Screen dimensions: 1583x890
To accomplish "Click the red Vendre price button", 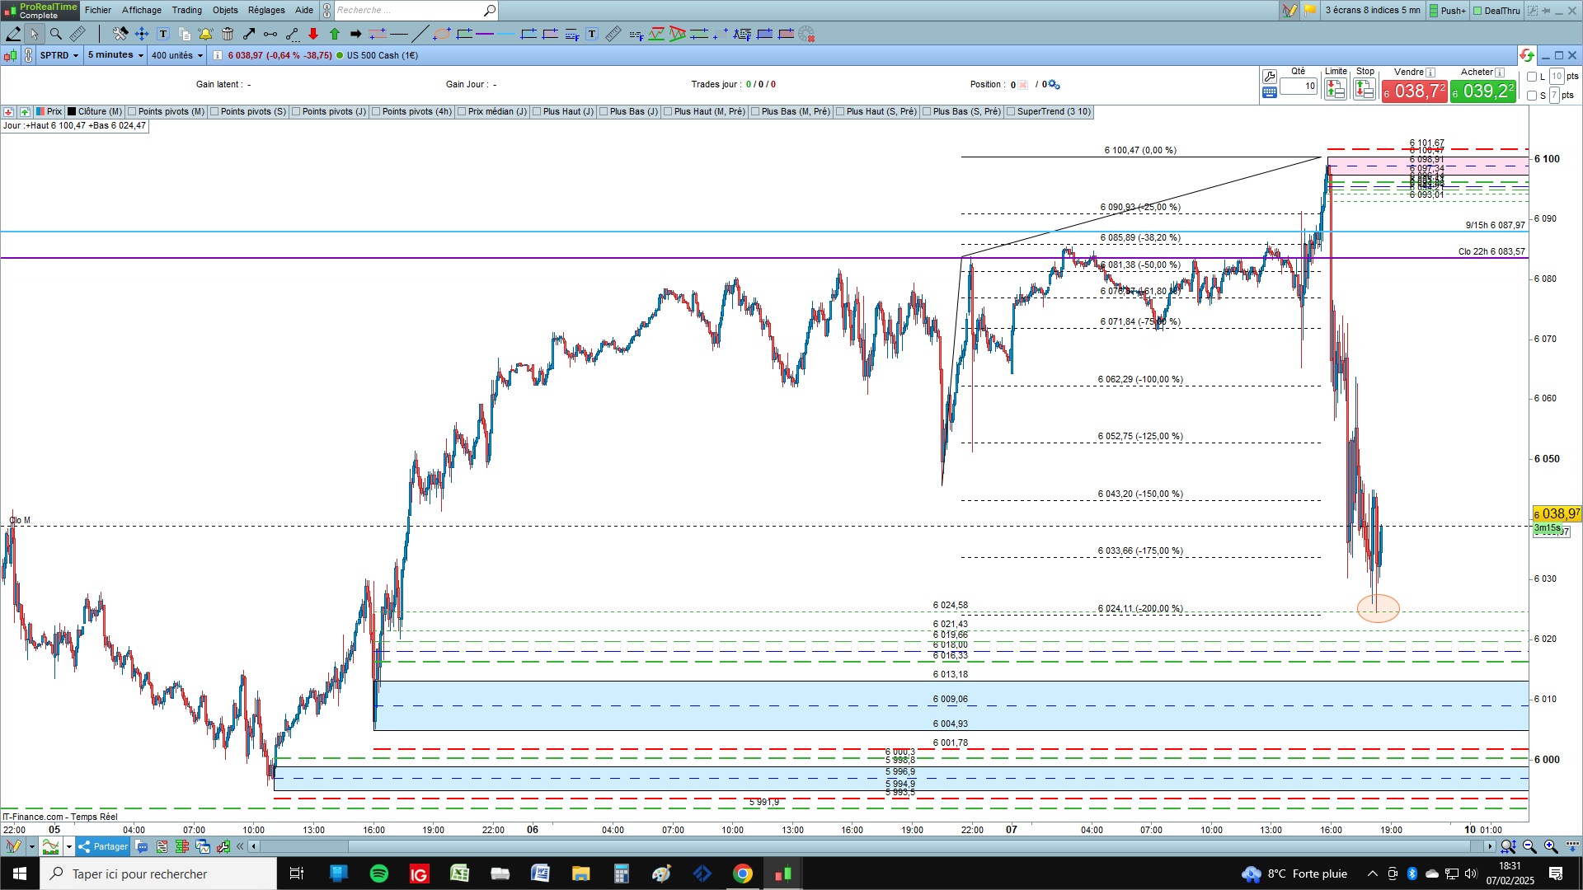I will point(1414,91).
